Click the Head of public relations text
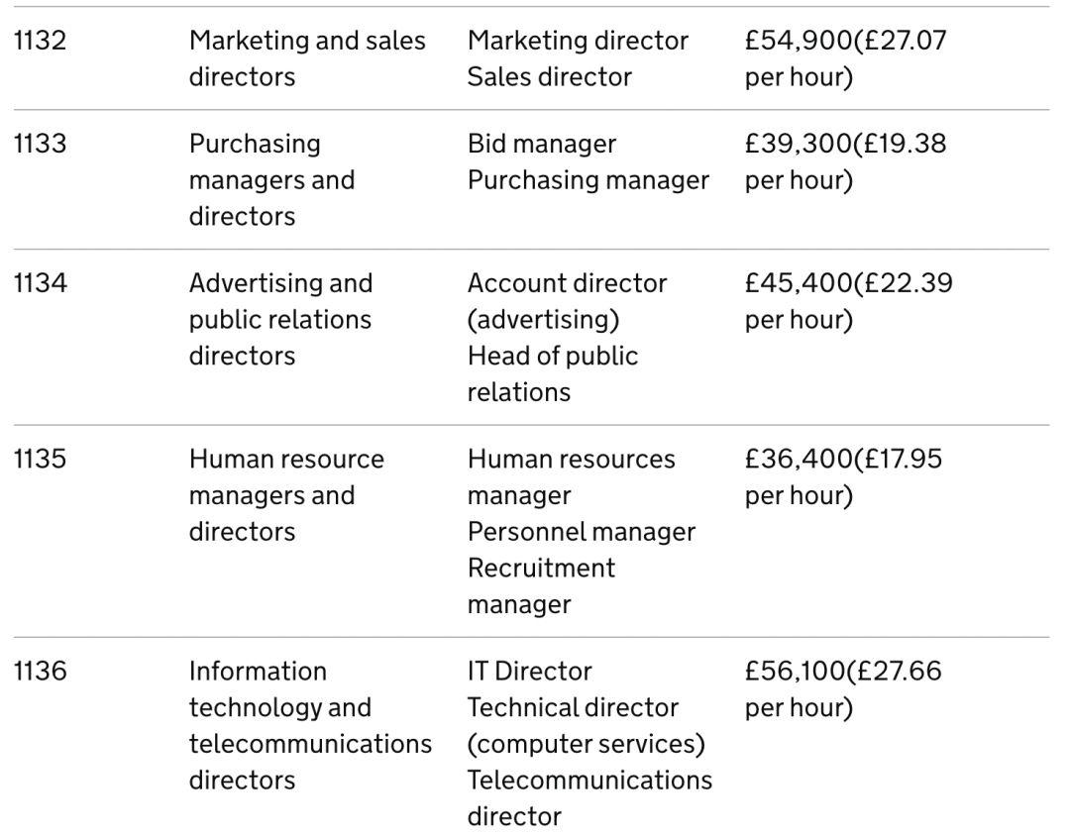1070x837 pixels. [x=553, y=373]
